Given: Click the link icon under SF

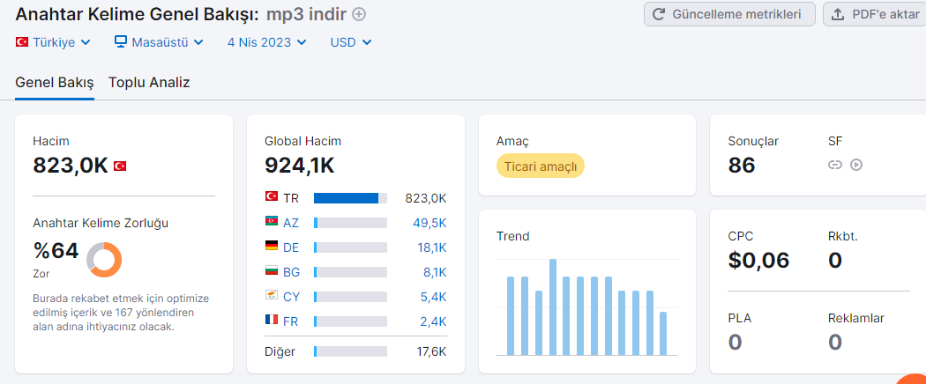Looking at the screenshot, I should 834,165.
